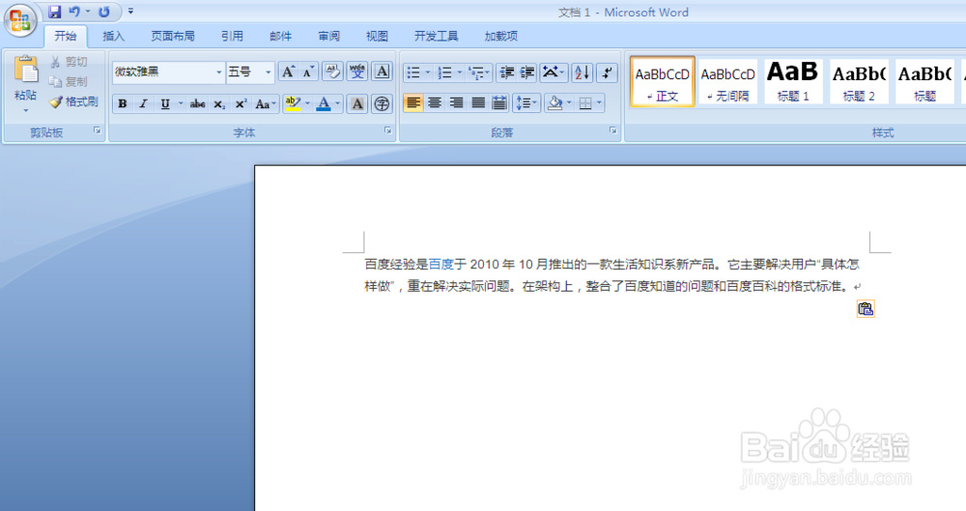Start a numbered list
The image size is (966, 511).
(x=444, y=72)
